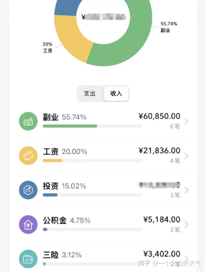
Task: Open the ¥60,850.00 副业 amount
Action: tap(159, 116)
